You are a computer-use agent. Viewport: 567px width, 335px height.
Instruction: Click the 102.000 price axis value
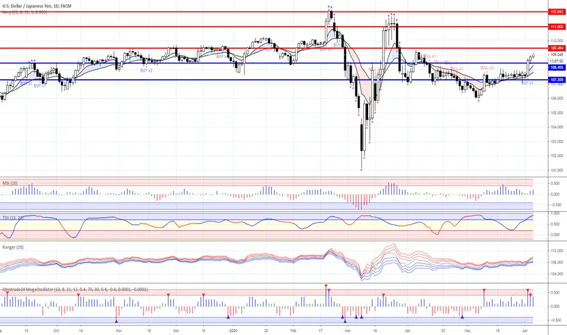coord(557,156)
